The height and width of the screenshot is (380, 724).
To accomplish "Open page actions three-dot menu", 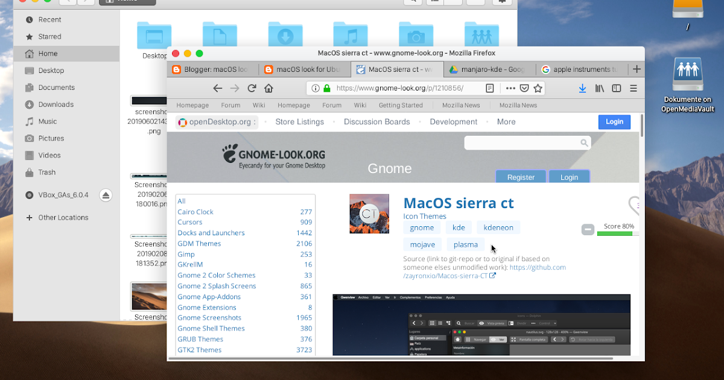I will tap(510, 88).
